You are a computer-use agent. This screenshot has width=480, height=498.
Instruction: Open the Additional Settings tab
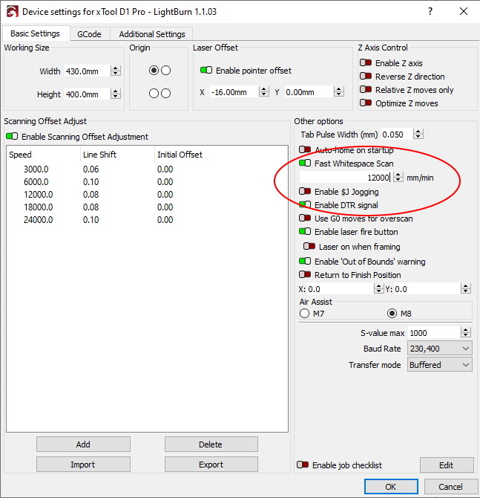pos(152,34)
